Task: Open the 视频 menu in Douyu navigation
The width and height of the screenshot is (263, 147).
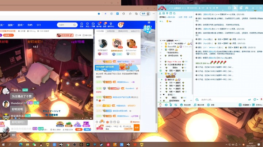Action: (x=11, y=25)
